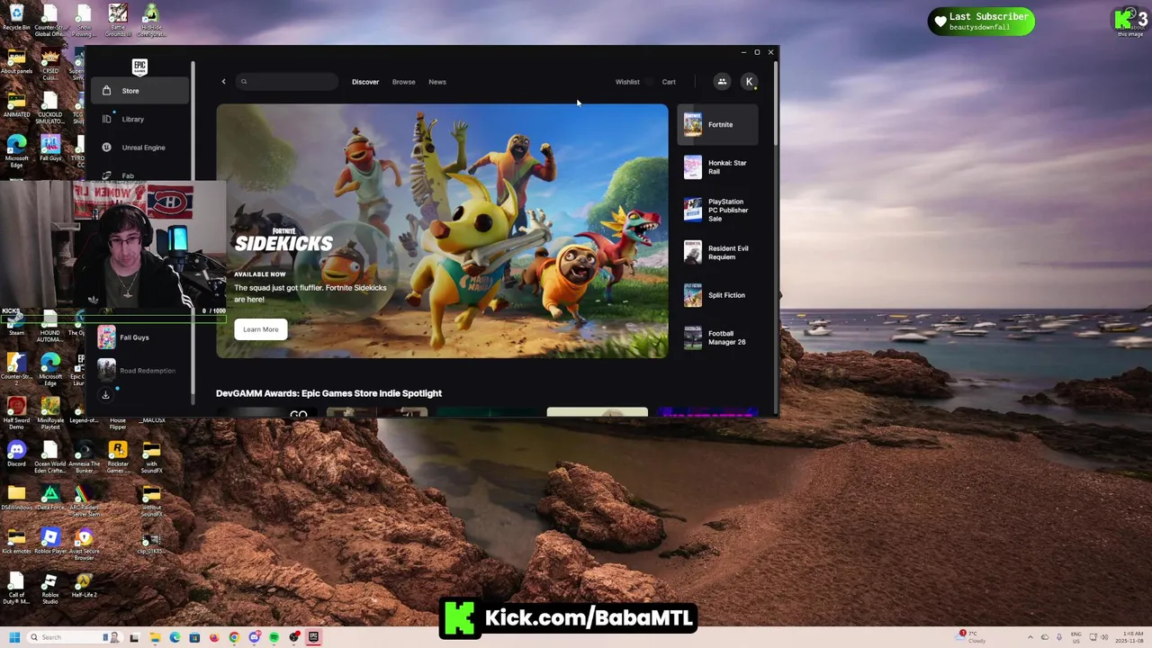Select PlayStation PC Publisher Sale entry
The width and height of the screenshot is (1152, 648).
click(718, 210)
